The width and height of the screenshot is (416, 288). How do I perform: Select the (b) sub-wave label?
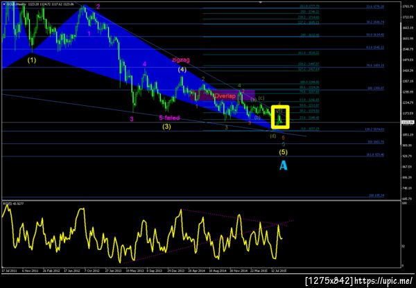(257, 118)
